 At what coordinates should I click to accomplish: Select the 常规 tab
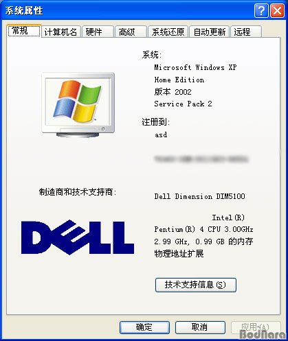[x=24, y=31]
